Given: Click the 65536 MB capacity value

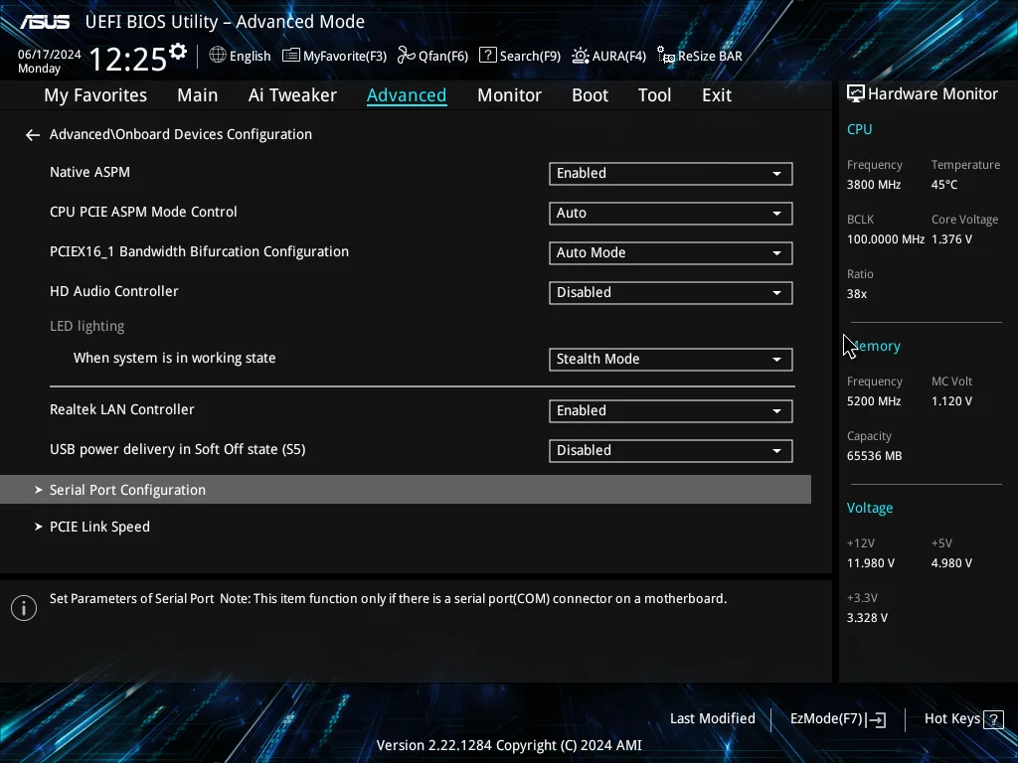Looking at the screenshot, I should 874,456.
